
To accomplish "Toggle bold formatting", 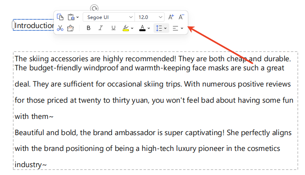I will 89,28.
